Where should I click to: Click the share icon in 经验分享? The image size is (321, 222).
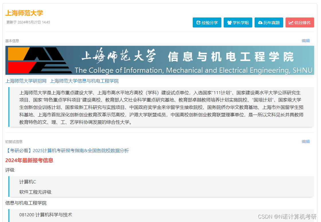tap(198, 23)
